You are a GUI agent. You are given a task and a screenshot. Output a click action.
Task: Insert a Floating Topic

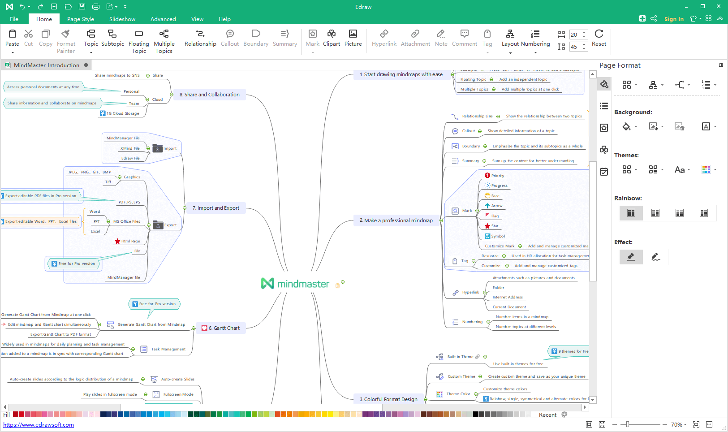pos(138,34)
